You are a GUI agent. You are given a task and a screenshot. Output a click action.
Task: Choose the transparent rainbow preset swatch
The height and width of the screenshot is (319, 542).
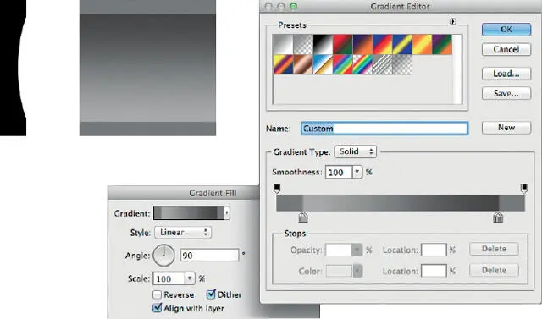click(362, 64)
